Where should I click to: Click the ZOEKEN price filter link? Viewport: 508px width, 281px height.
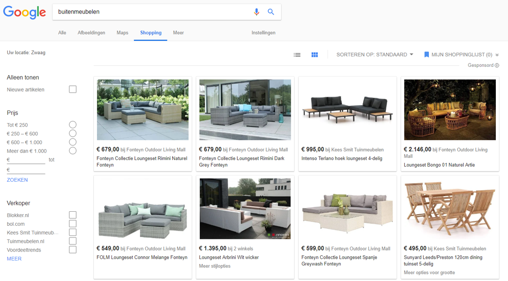17,180
